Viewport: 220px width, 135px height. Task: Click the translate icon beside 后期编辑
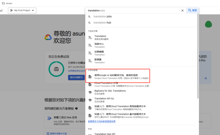pos(90,53)
